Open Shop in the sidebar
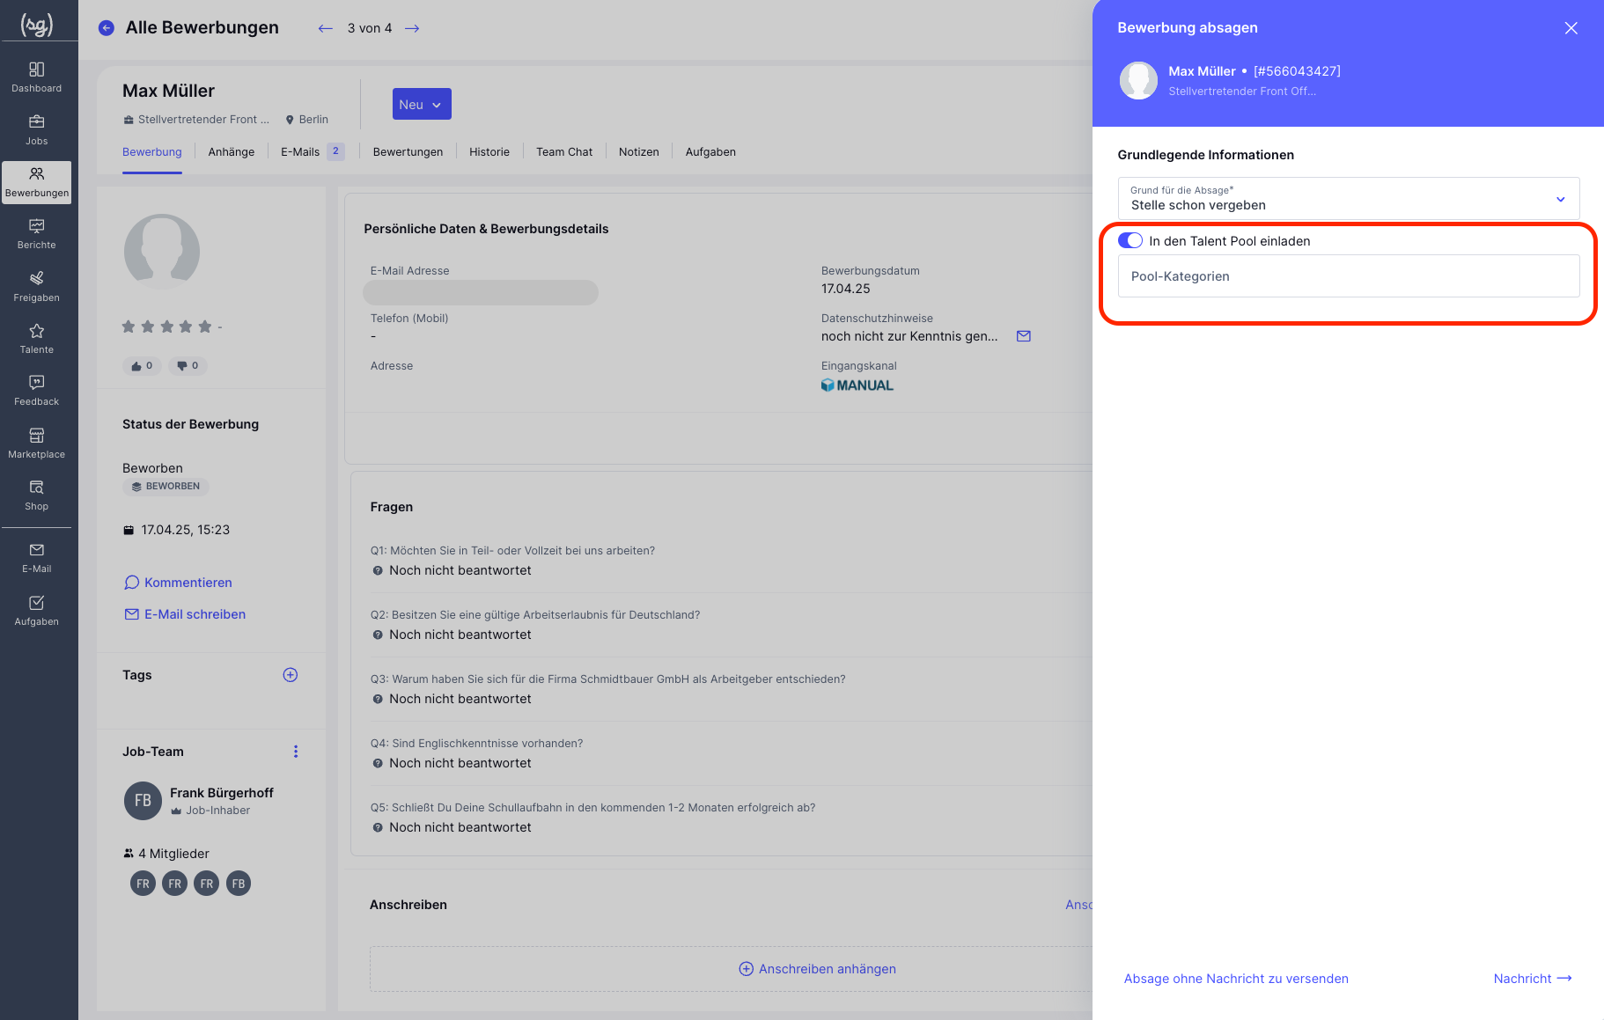Screen dimensions: 1604x1020 (36, 495)
